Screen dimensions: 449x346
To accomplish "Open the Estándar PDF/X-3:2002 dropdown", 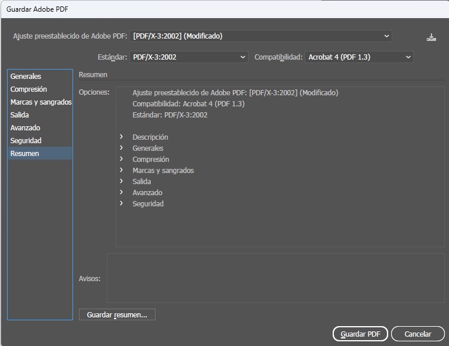I will (x=189, y=57).
